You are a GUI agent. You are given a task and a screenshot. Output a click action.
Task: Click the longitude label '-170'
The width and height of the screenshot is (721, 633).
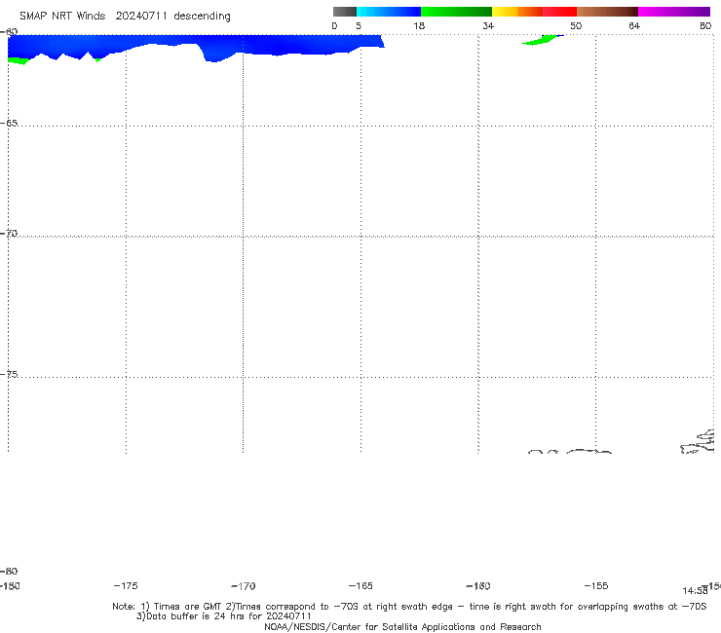[244, 585]
